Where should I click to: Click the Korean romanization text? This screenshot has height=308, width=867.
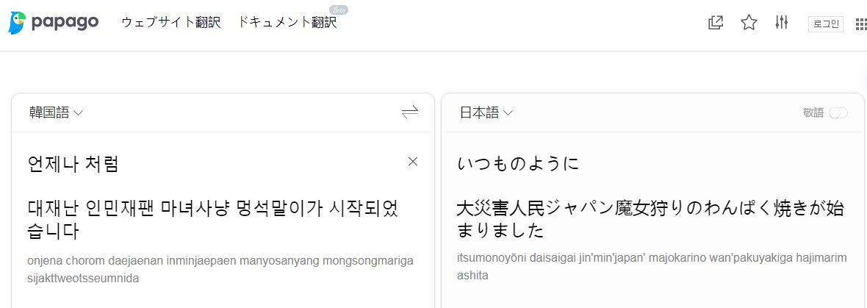tap(220, 269)
